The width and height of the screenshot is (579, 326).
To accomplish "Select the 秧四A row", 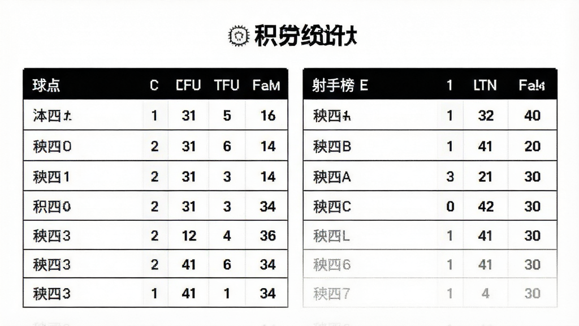I will tap(430, 176).
